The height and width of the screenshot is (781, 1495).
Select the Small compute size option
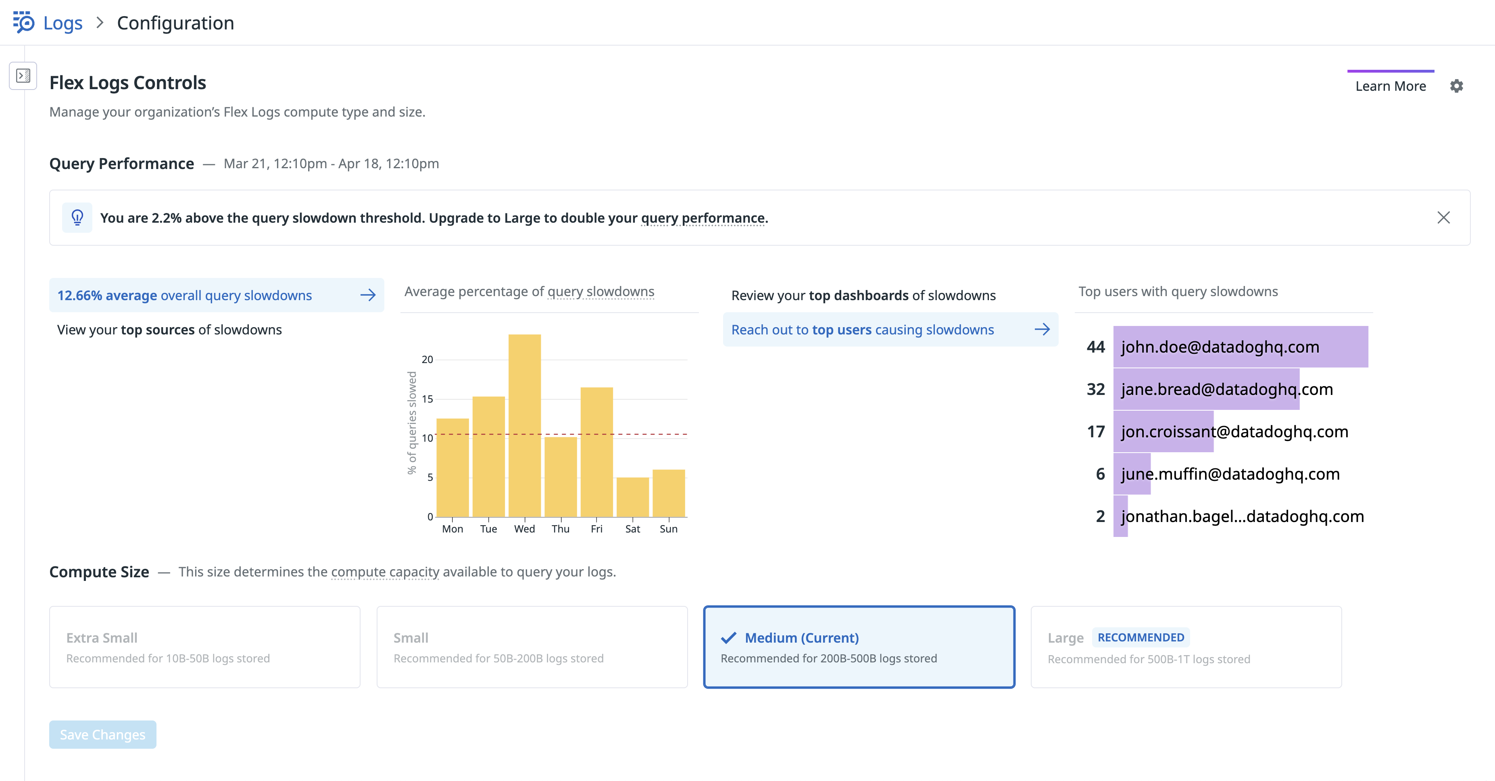point(532,647)
